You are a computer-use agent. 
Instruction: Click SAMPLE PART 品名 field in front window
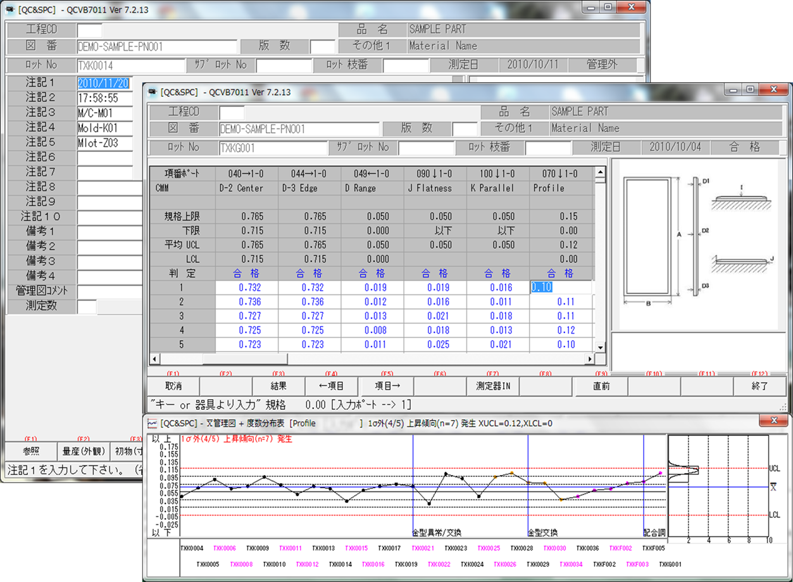[666, 112]
